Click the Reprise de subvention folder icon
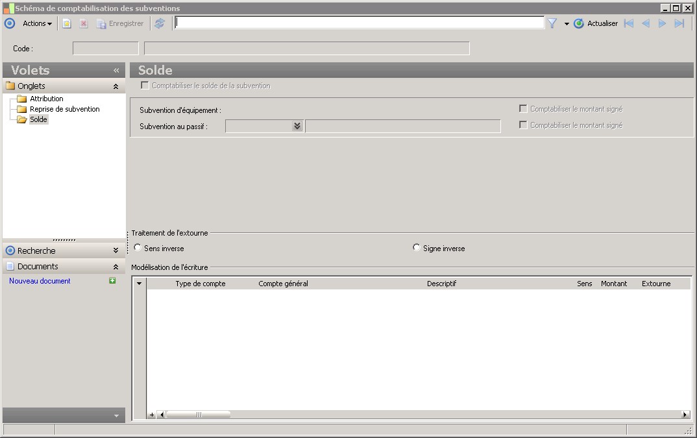 tap(22, 109)
